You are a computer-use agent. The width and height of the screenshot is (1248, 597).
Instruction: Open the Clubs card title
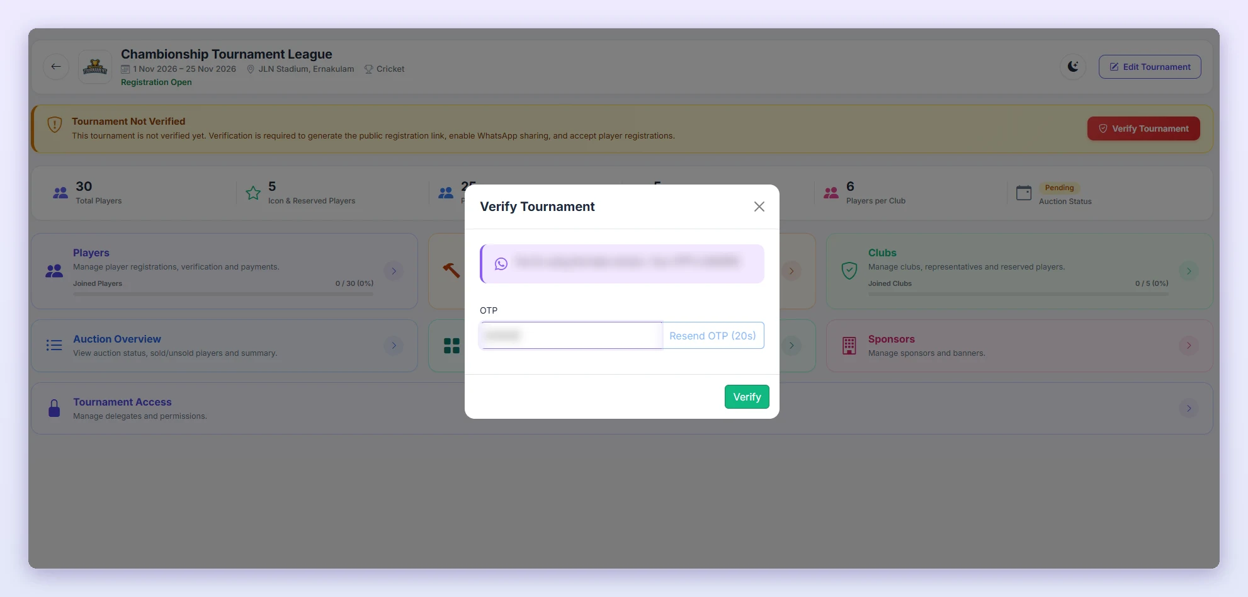point(882,253)
